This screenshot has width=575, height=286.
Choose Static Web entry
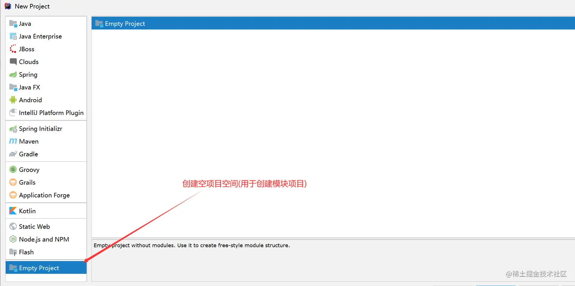[46, 226]
